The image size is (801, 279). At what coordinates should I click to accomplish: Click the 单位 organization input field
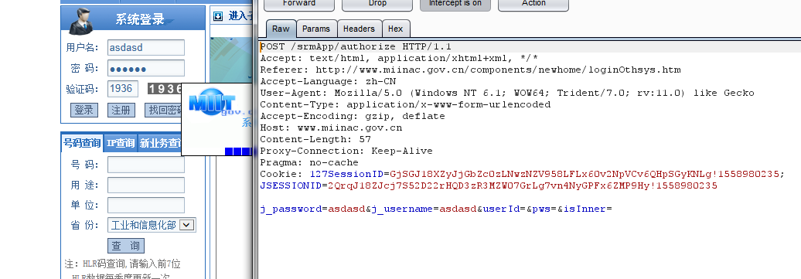(x=146, y=205)
